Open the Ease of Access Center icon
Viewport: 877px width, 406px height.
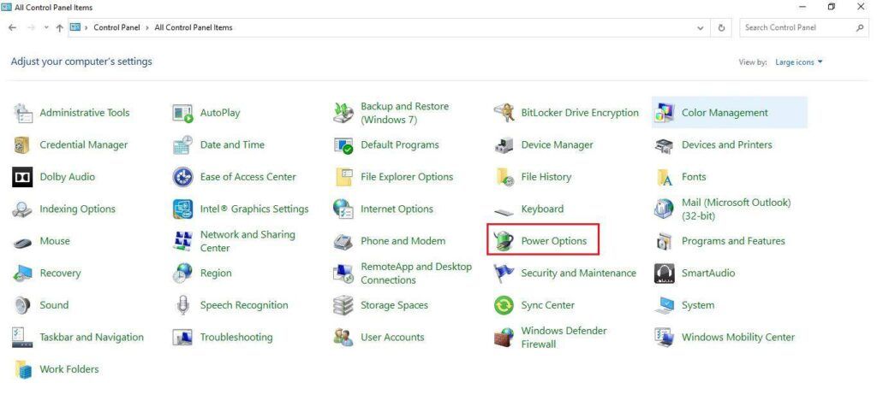pos(182,177)
